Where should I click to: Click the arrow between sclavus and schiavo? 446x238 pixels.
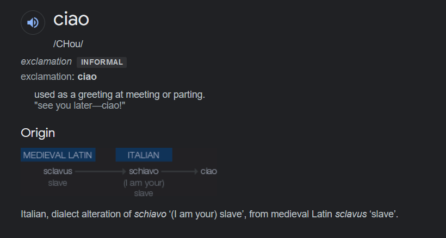click(101, 172)
